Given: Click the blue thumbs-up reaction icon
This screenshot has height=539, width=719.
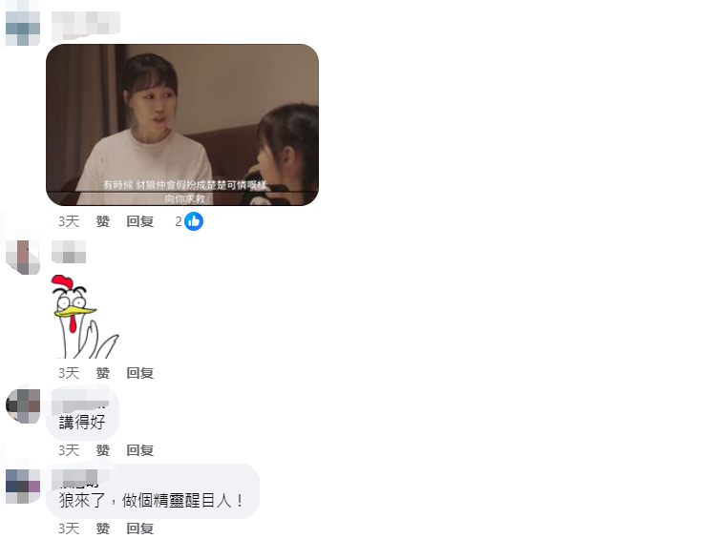Looking at the screenshot, I should point(194,221).
